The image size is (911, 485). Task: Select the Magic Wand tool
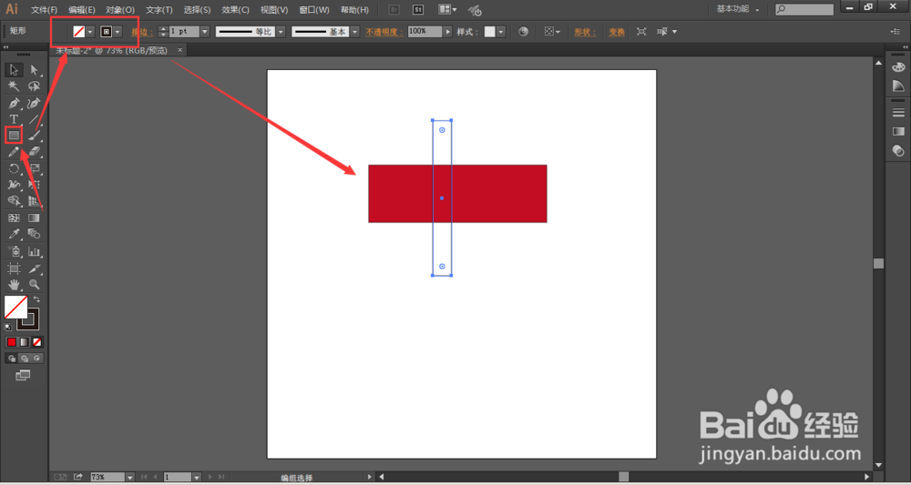[14, 86]
